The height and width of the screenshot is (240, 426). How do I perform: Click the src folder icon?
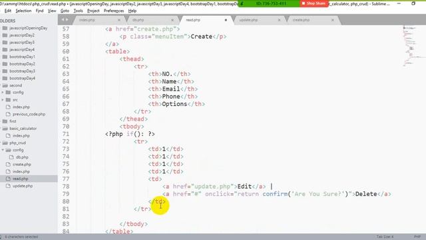(8, 100)
